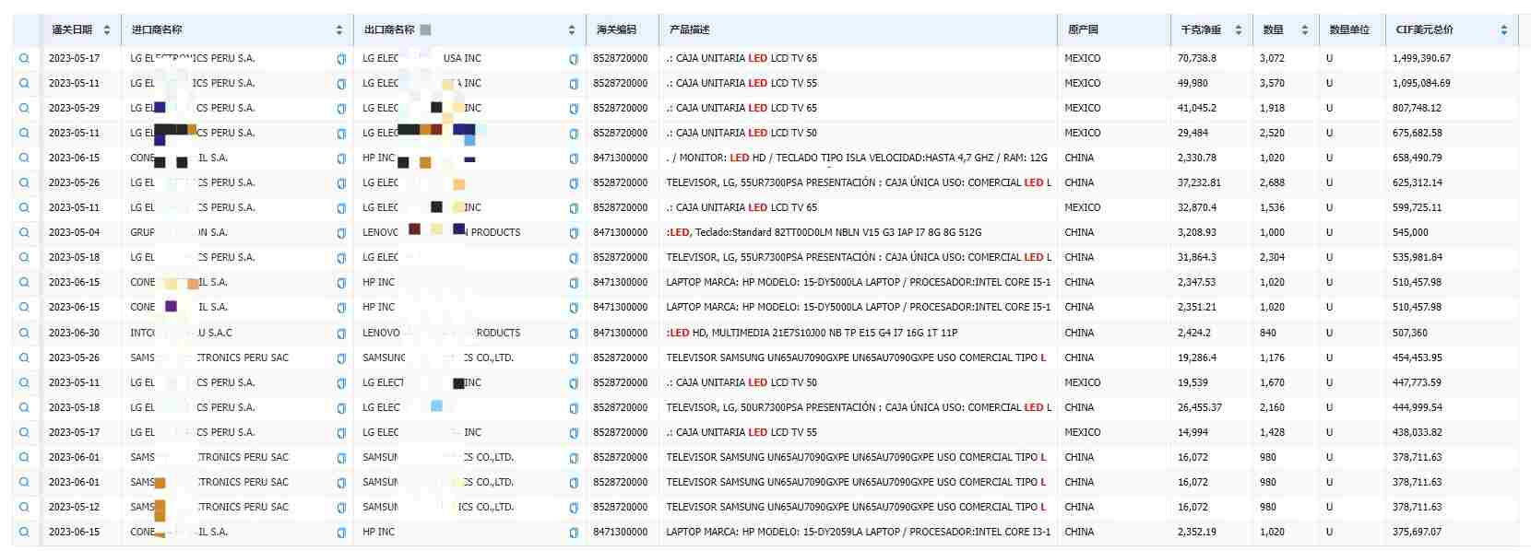The height and width of the screenshot is (551, 1531).
Task: Copy importer name in the 1,499,390.67 row
Action: [341, 59]
